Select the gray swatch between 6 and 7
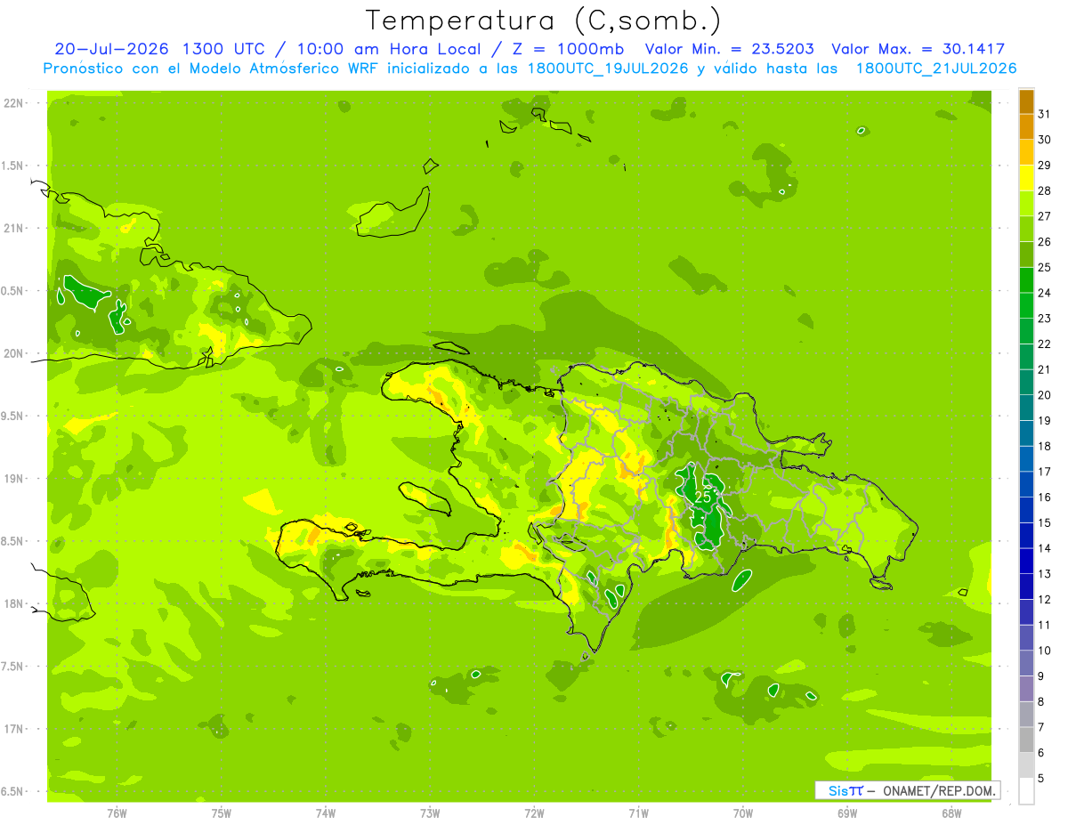 [x=1026, y=740]
